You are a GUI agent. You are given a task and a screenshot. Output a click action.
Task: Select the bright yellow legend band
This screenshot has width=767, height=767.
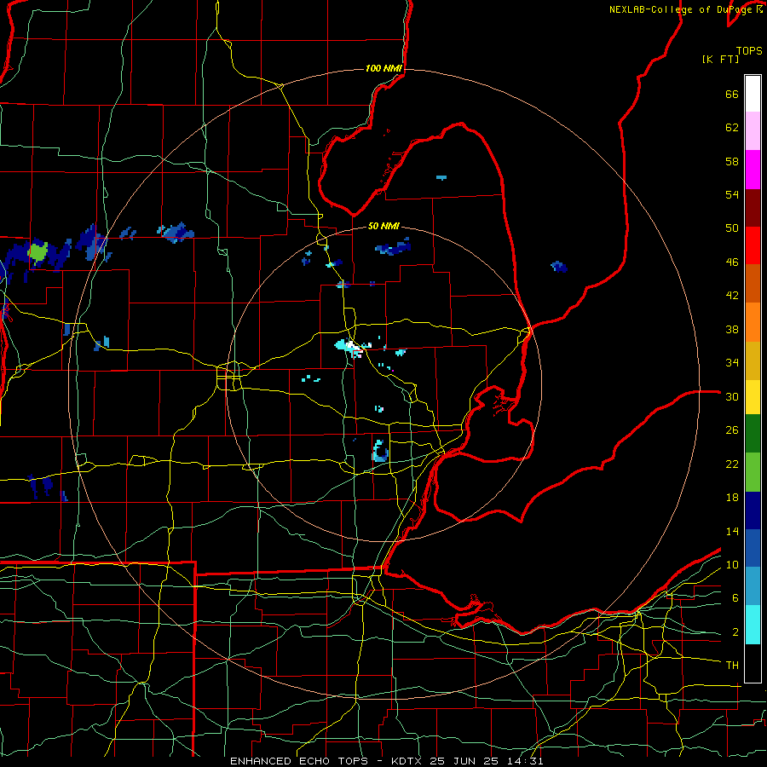[753, 396]
